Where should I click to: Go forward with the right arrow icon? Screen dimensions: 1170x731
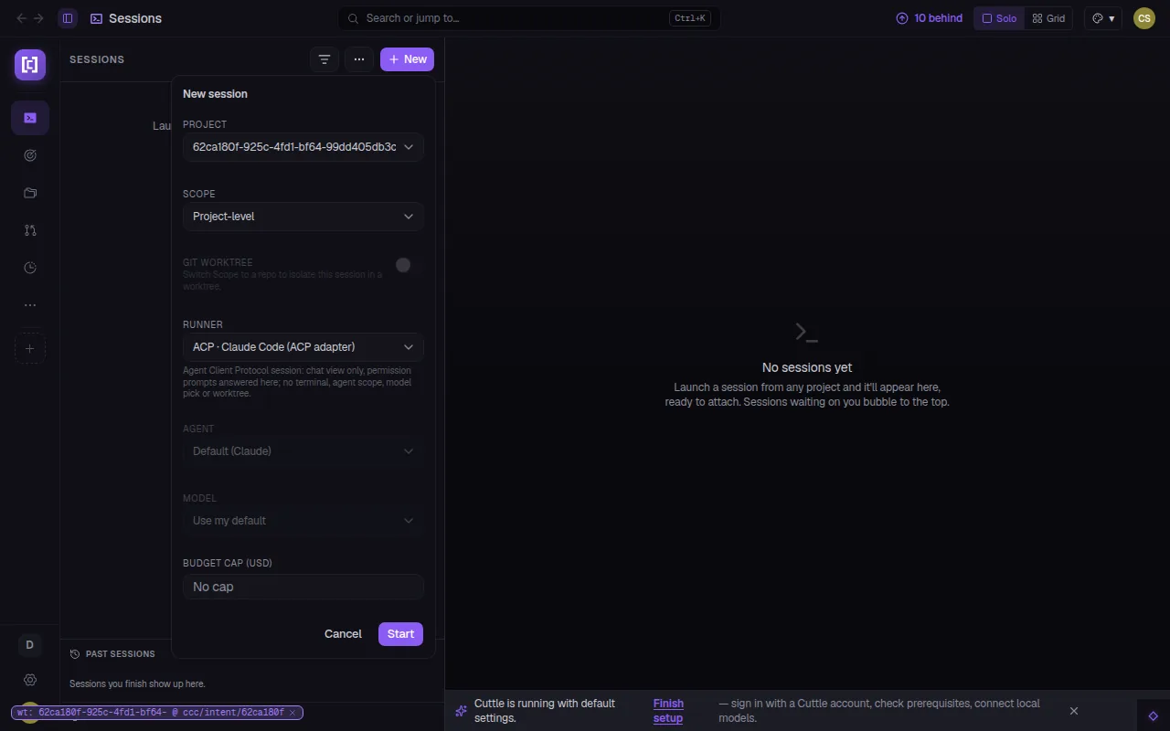click(38, 18)
